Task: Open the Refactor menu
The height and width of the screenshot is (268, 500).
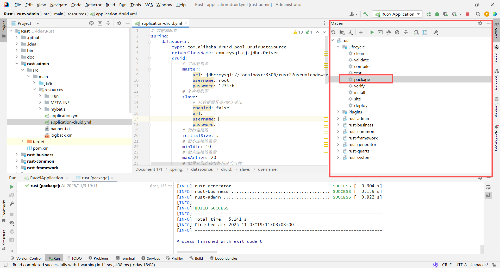Action: click(93, 5)
